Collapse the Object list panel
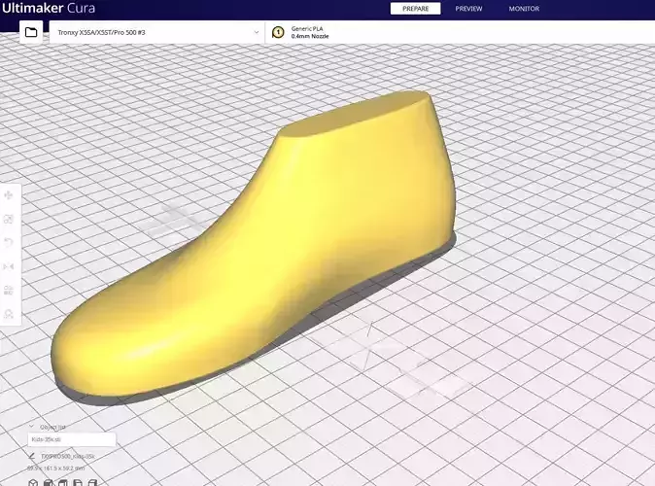This screenshot has height=486, width=655. click(x=31, y=427)
